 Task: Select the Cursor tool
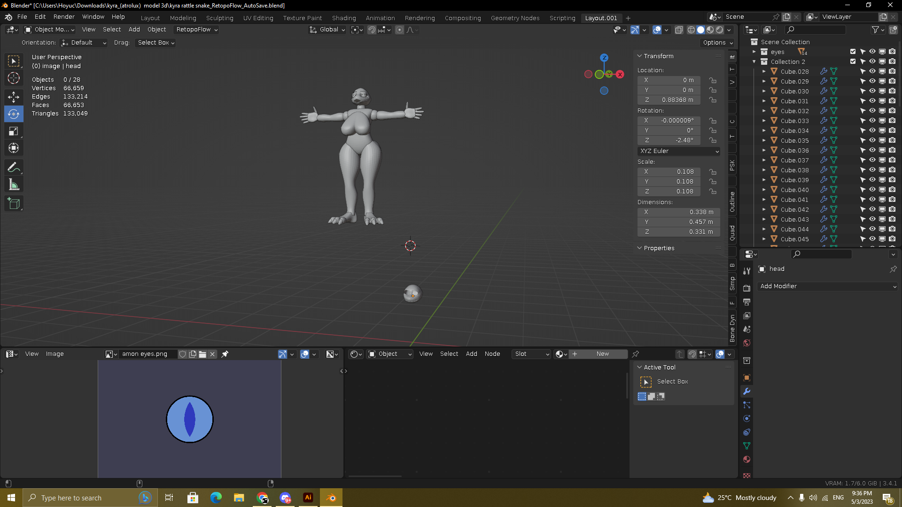click(14, 78)
